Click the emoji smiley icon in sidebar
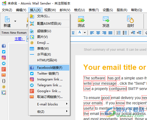Image resolution: width=147 pixels, height=120 pixels. [x=4, y=87]
